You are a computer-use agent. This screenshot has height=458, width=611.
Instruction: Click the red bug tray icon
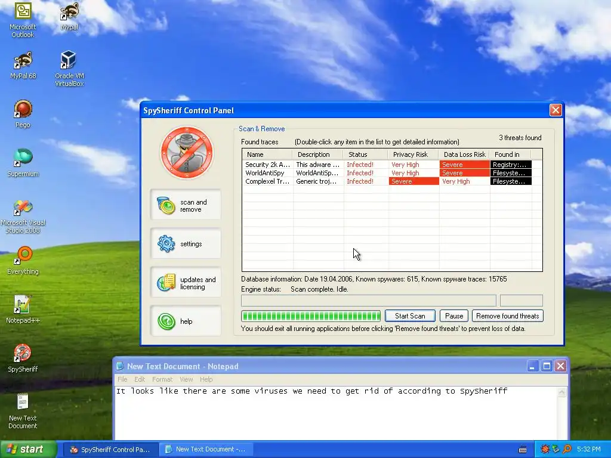(x=545, y=450)
